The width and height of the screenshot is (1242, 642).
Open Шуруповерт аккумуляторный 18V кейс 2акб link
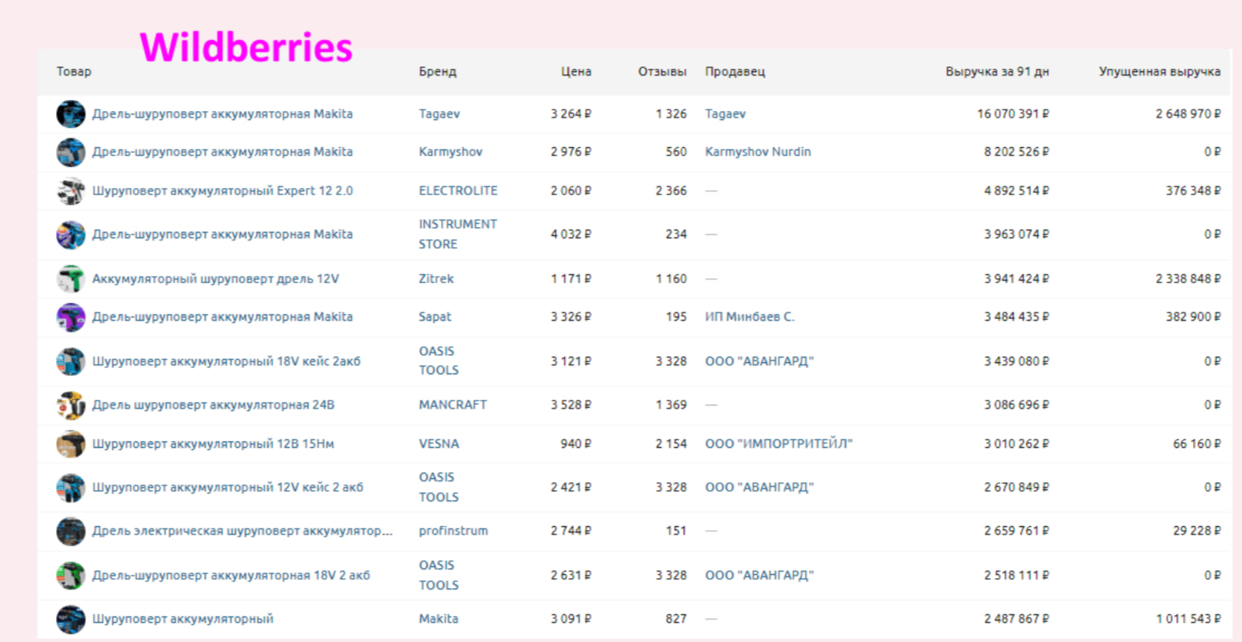point(226,361)
